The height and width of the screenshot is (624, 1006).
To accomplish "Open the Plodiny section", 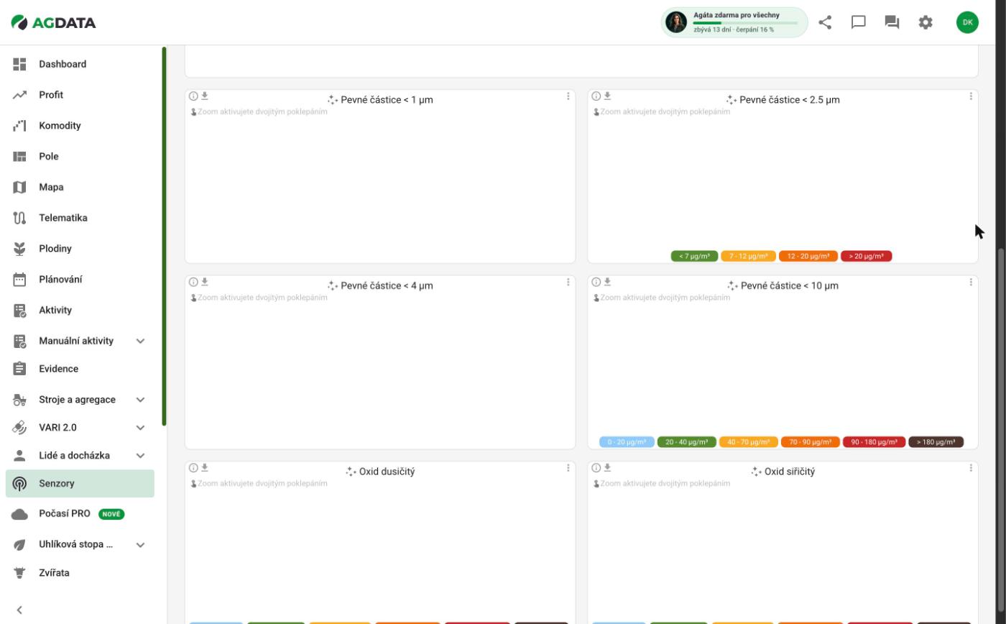I will coord(80,249).
